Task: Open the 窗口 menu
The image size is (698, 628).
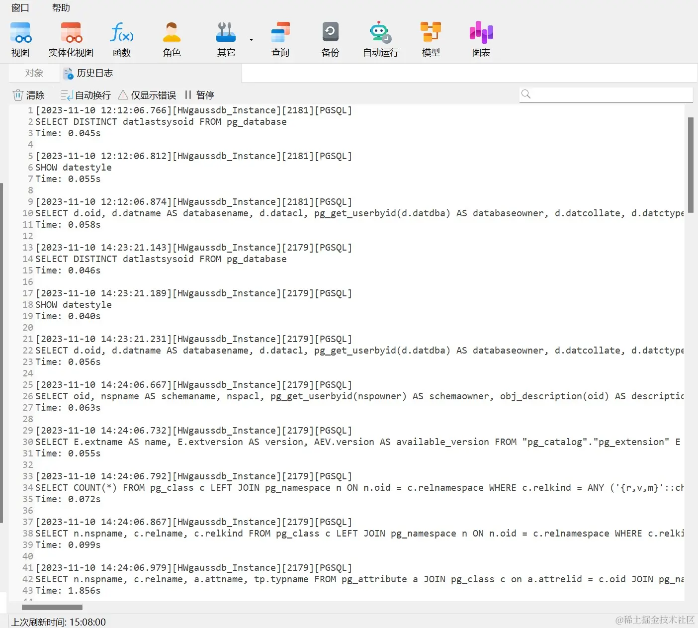Action: click(x=20, y=8)
